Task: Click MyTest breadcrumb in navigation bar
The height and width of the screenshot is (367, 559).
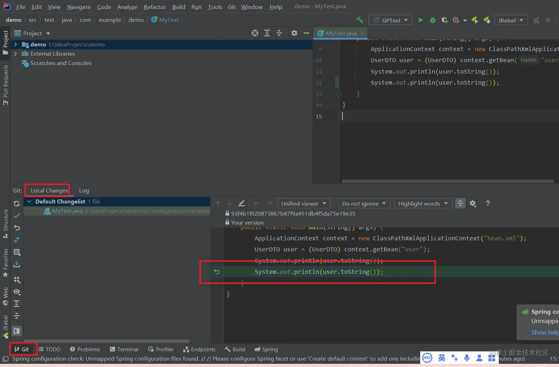Action: (165, 20)
